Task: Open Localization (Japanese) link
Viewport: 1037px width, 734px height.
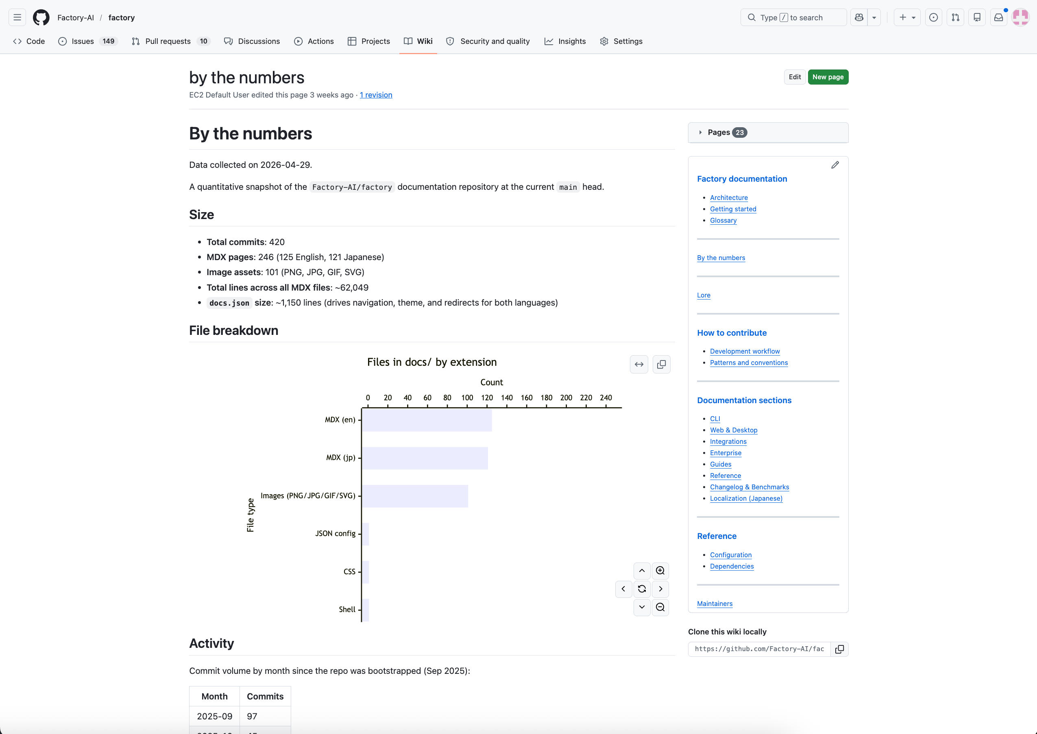Action: (746, 498)
